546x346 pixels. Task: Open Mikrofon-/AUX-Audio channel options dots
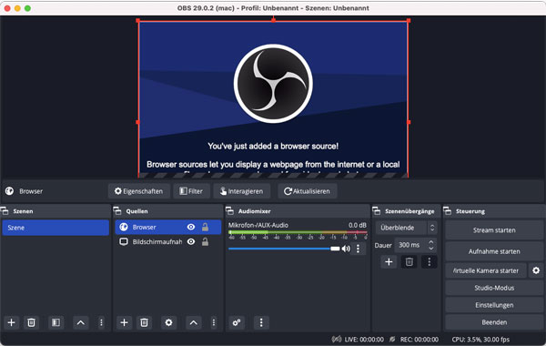click(x=358, y=249)
